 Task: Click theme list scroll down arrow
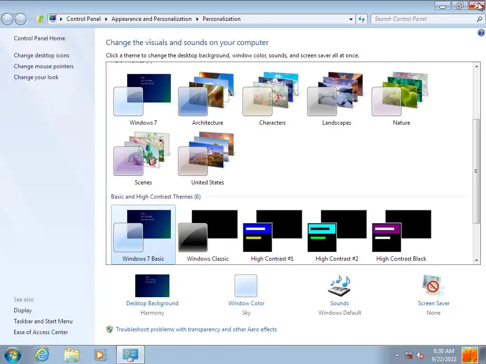(x=477, y=261)
